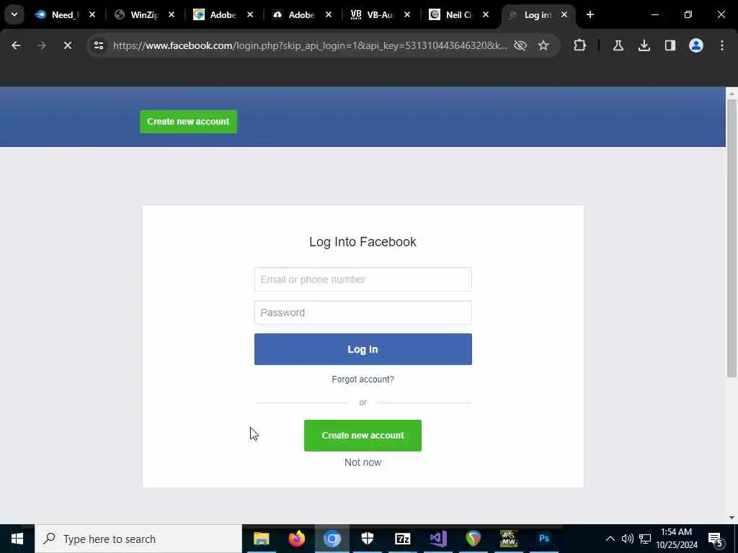Open 7-Zip from the taskbar
The height and width of the screenshot is (553, 738).
pyautogui.click(x=402, y=539)
